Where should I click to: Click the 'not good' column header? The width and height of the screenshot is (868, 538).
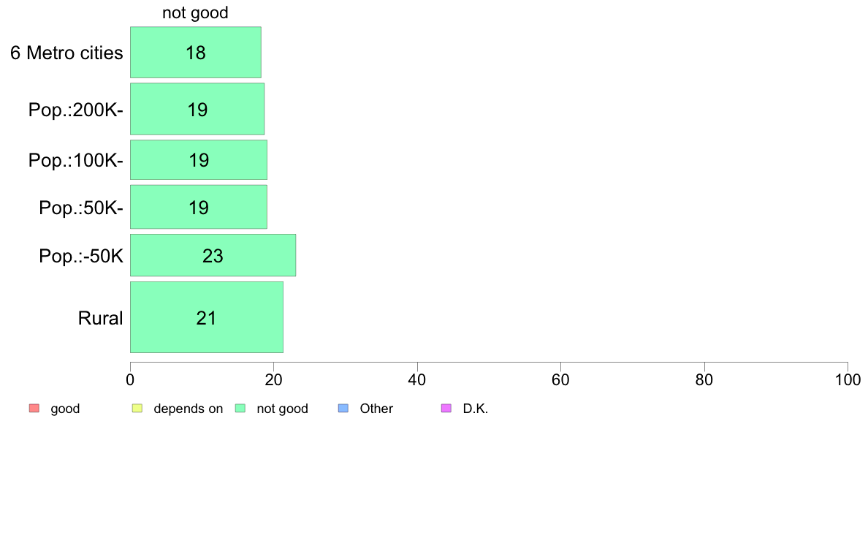tap(195, 12)
